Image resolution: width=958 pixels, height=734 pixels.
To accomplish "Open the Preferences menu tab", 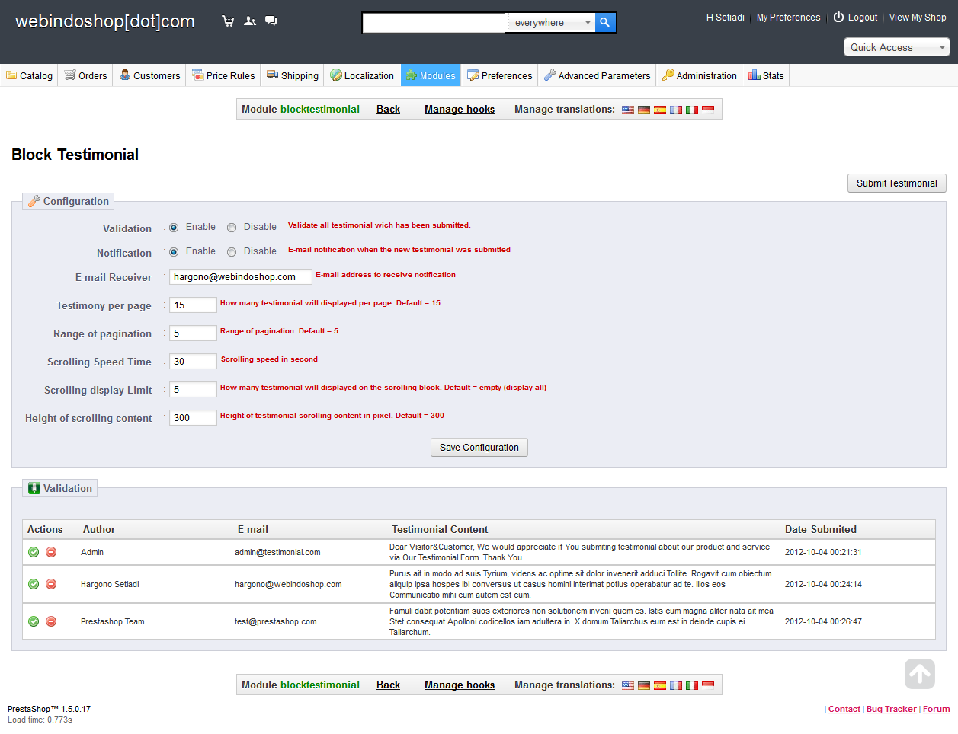I will tap(500, 75).
